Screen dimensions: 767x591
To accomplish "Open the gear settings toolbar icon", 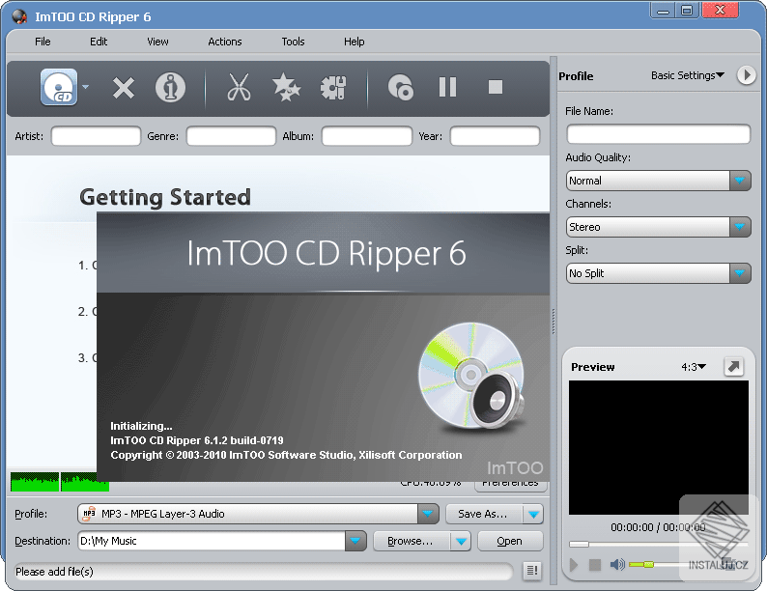I will click(x=333, y=88).
